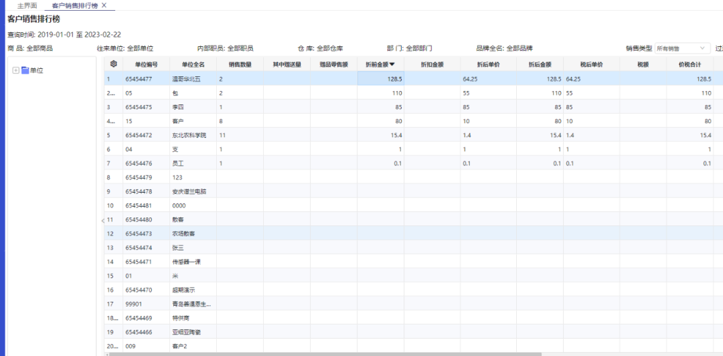Click unit number 65454472
The height and width of the screenshot is (356, 723).
click(146, 135)
